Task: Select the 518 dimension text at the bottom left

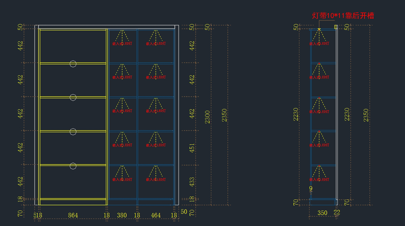Action: click(38, 215)
